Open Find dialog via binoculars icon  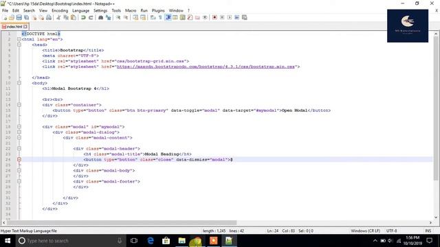coord(100,17)
